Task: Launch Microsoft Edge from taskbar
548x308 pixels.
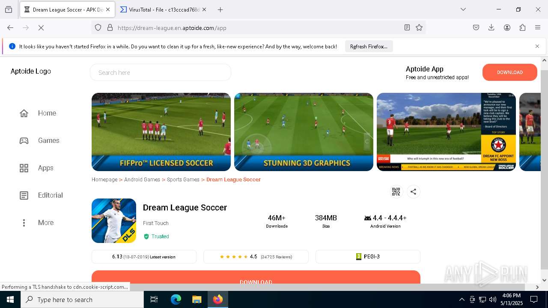Action: pyautogui.click(x=176, y=299)
